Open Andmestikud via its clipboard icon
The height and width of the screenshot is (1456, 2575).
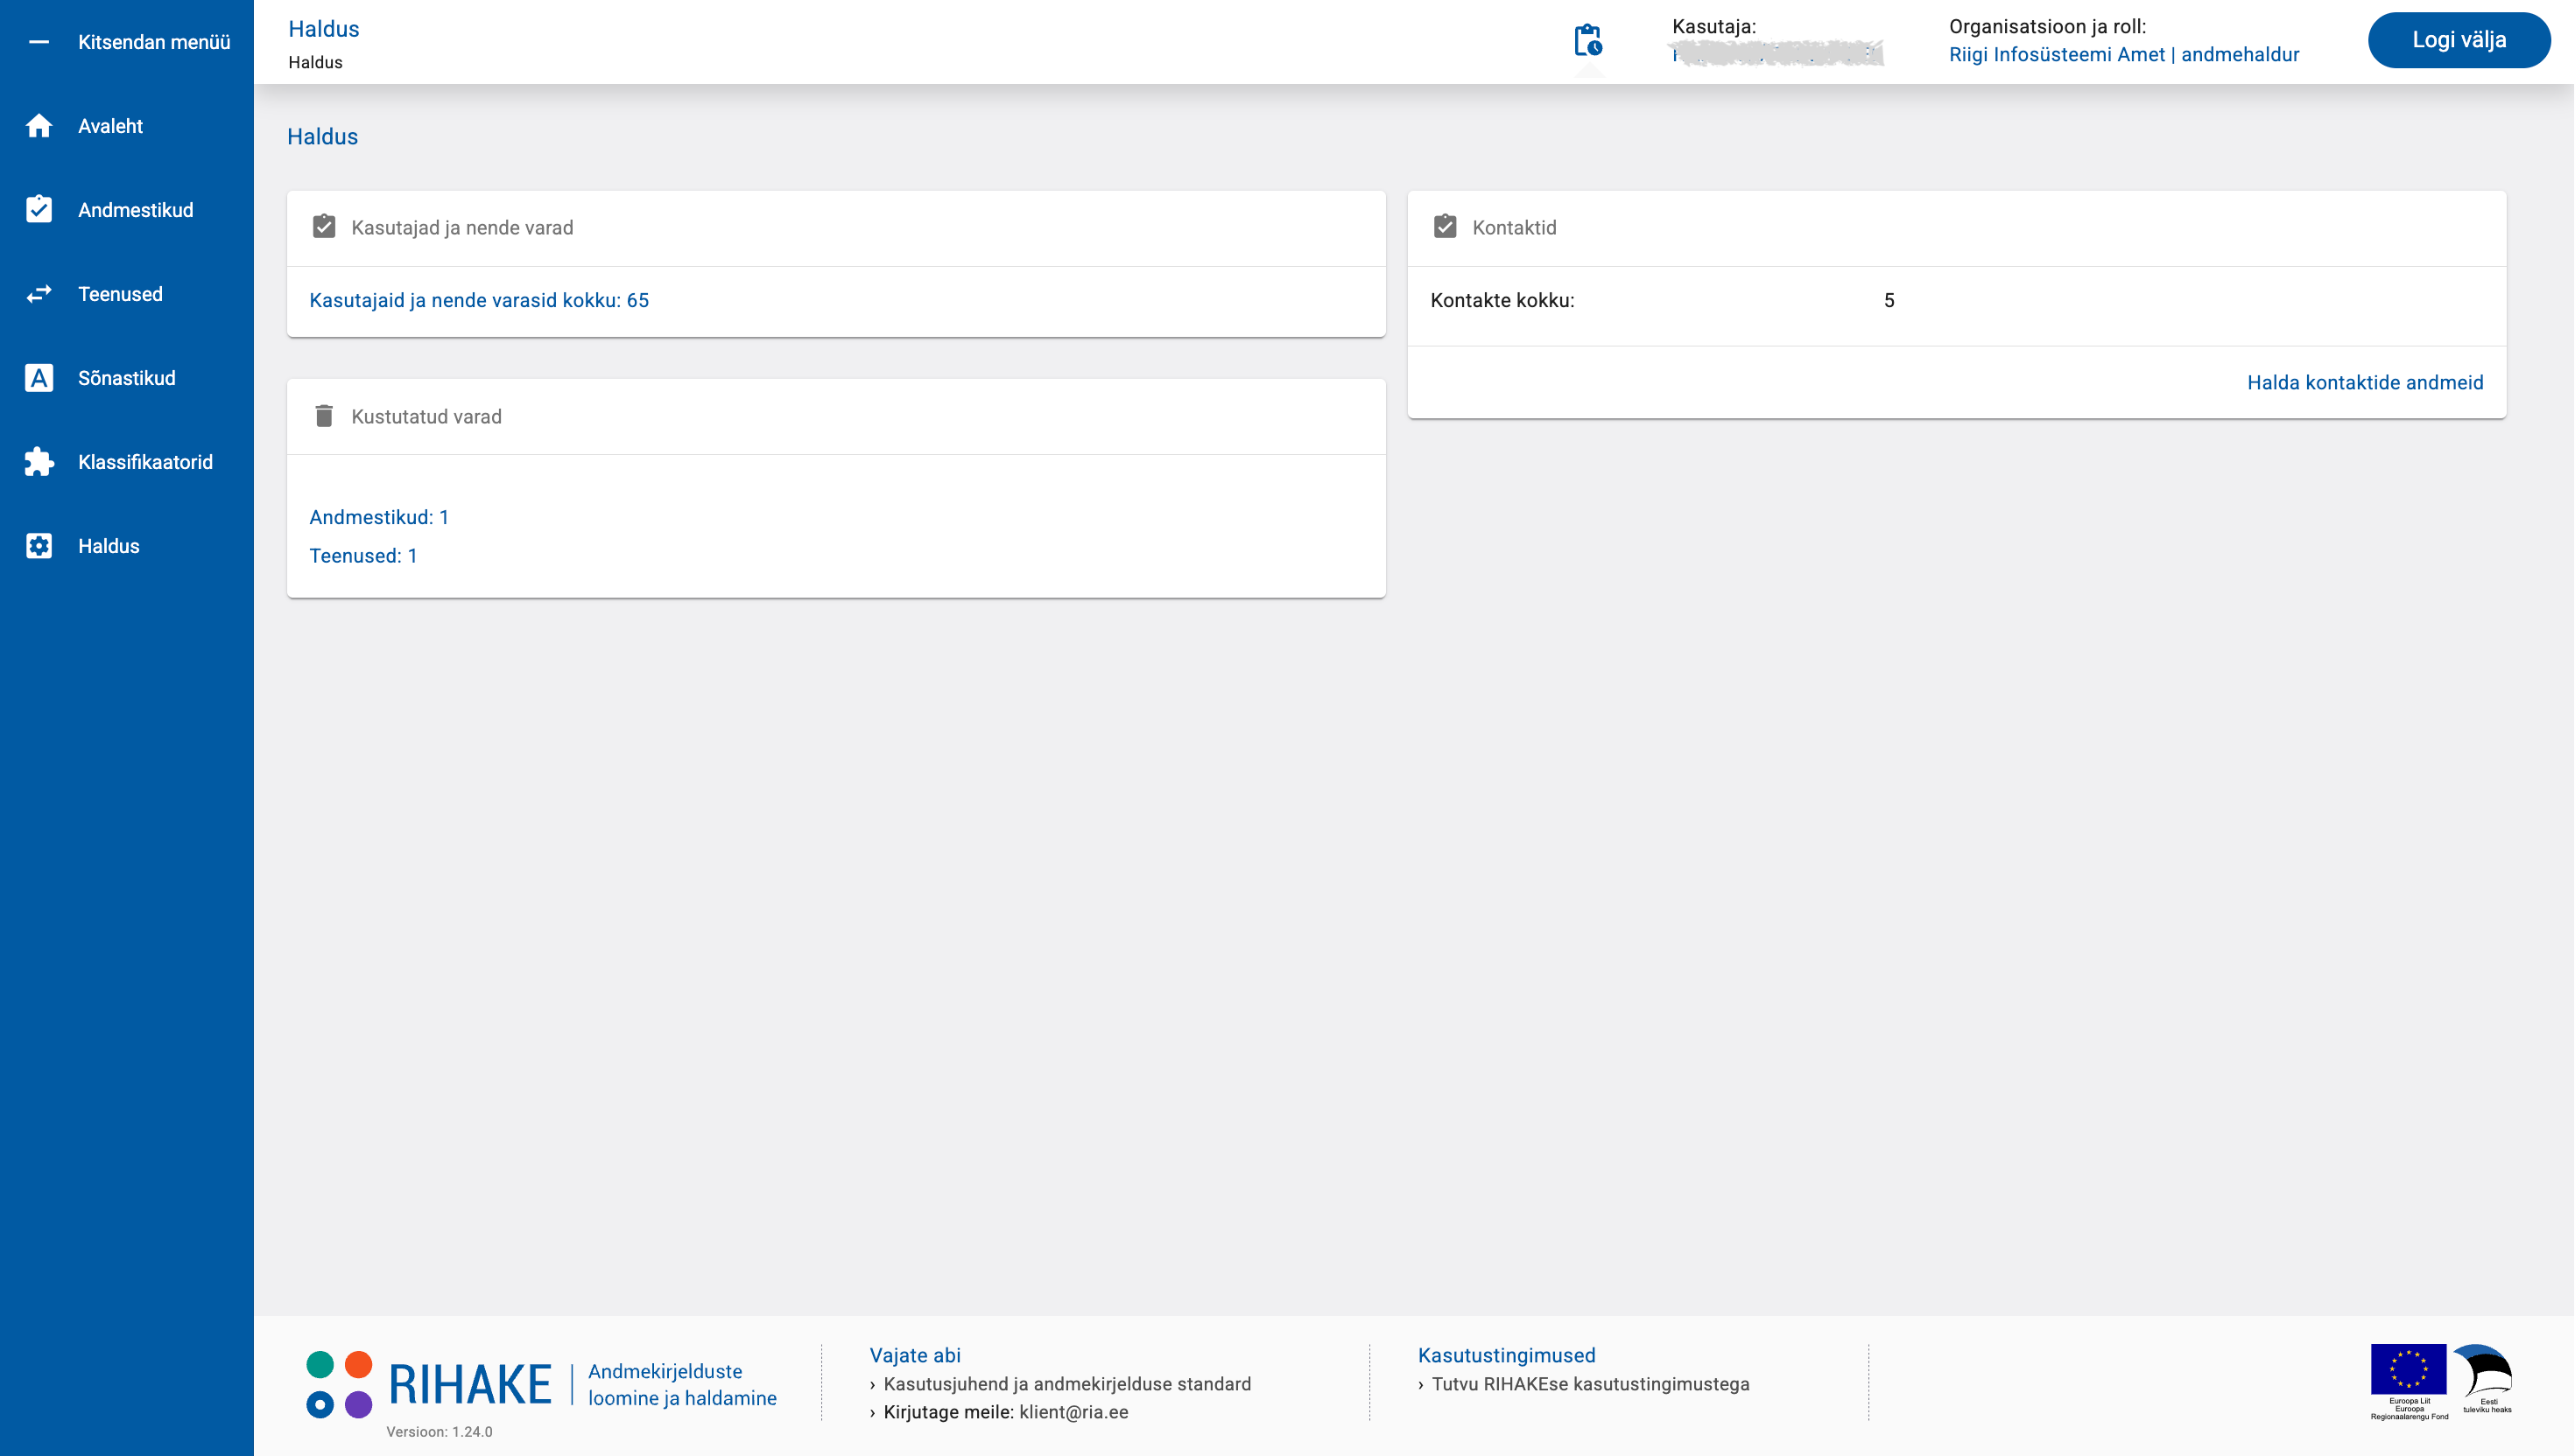39,209
